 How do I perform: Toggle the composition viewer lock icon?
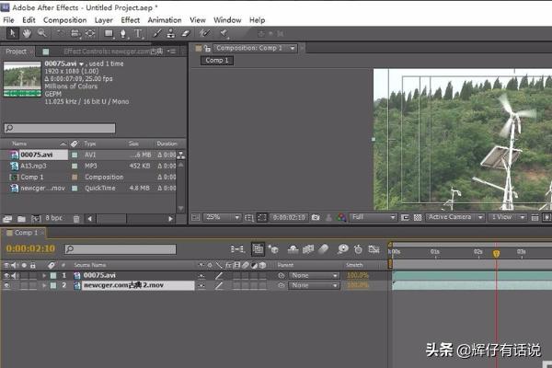[208, 48]
